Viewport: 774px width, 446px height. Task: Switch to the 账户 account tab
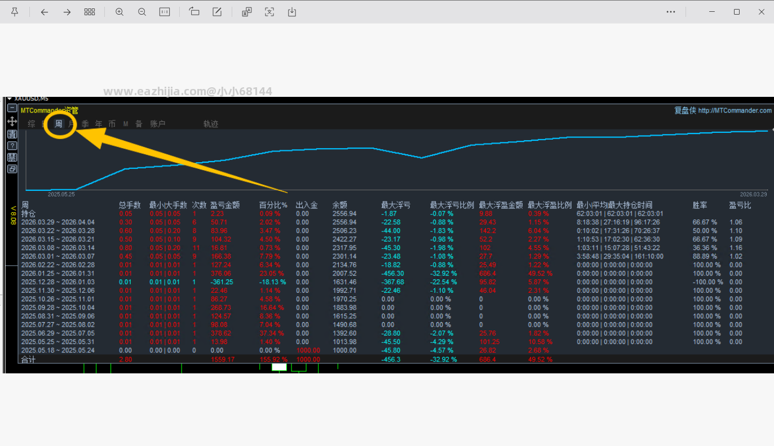click(158, 124)
